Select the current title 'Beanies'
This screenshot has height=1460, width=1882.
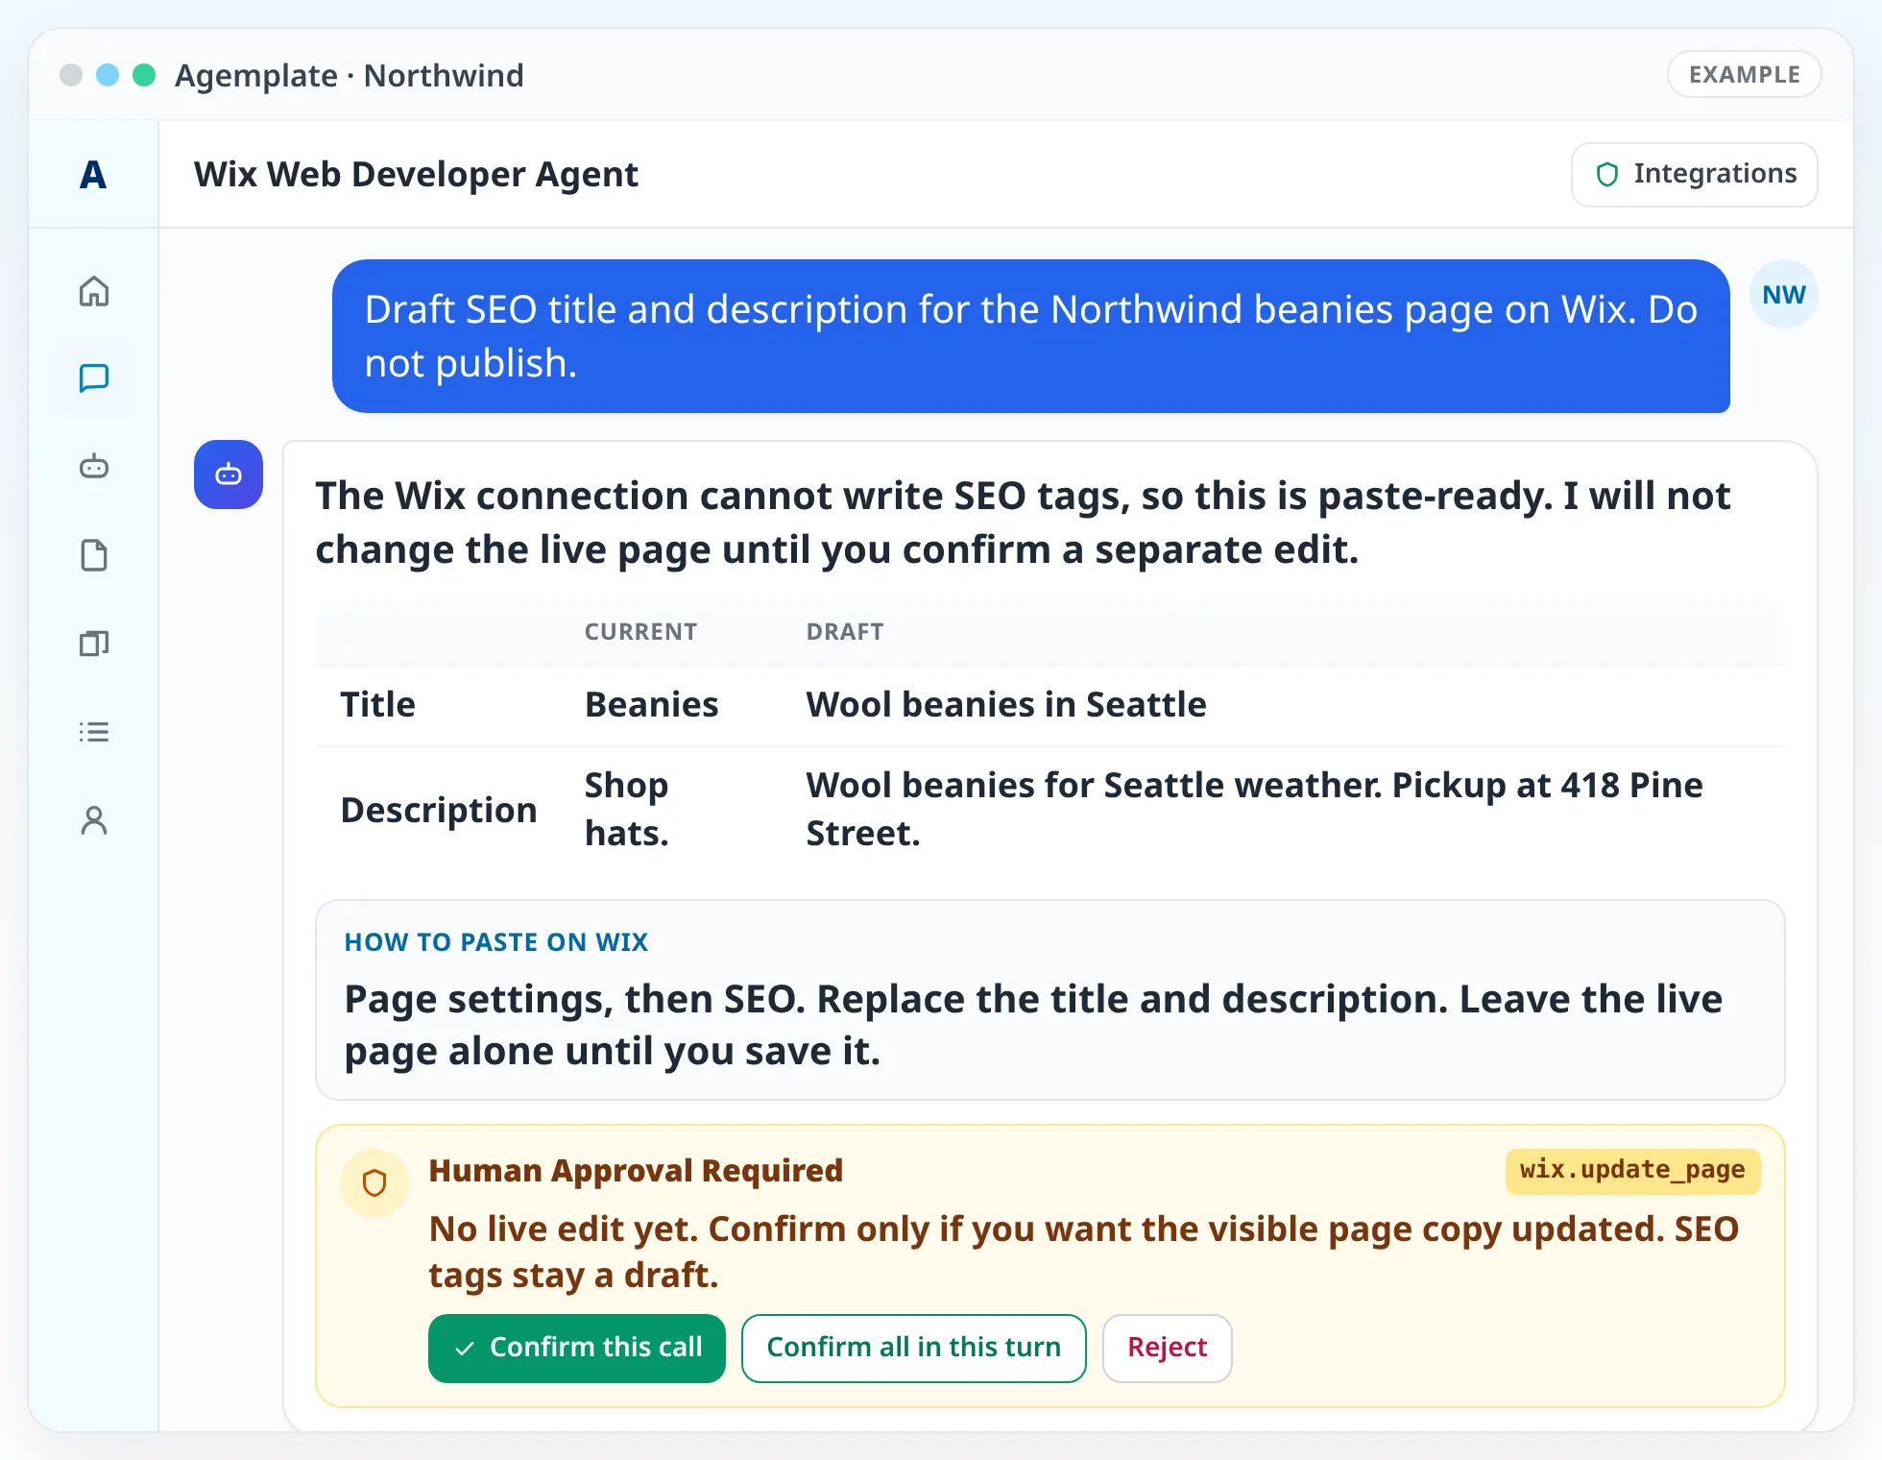pos(652,704)
